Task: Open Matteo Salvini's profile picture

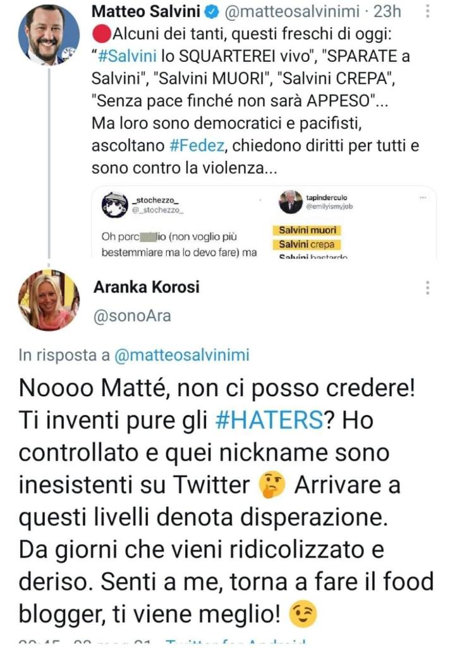Action: coord(49,35)
